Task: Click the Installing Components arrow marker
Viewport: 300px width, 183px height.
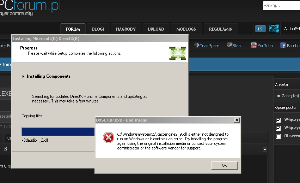Action: click(x=23, y=76)
